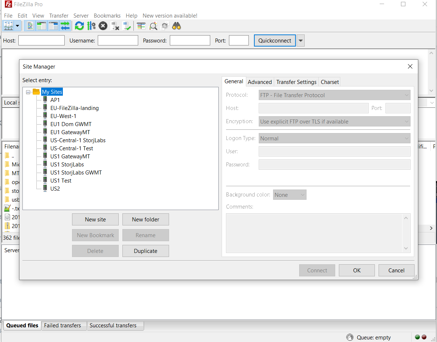The image size is (437, 342).
Task: Click the message log scroll up arrow
Action: point(431,53)
